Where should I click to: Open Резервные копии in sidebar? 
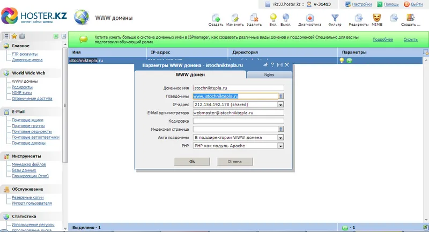click(x=28, y=198)
